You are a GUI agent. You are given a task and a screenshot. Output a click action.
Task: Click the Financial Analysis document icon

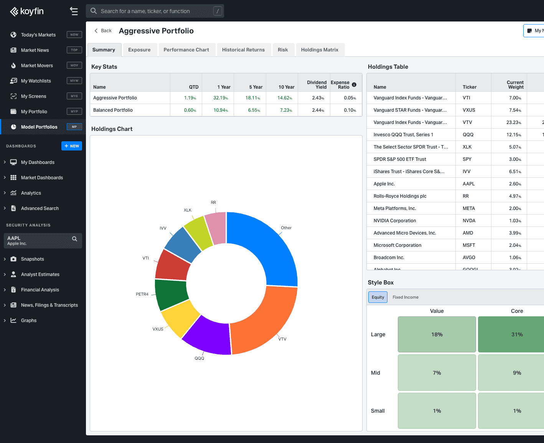(x=13, y=290)
